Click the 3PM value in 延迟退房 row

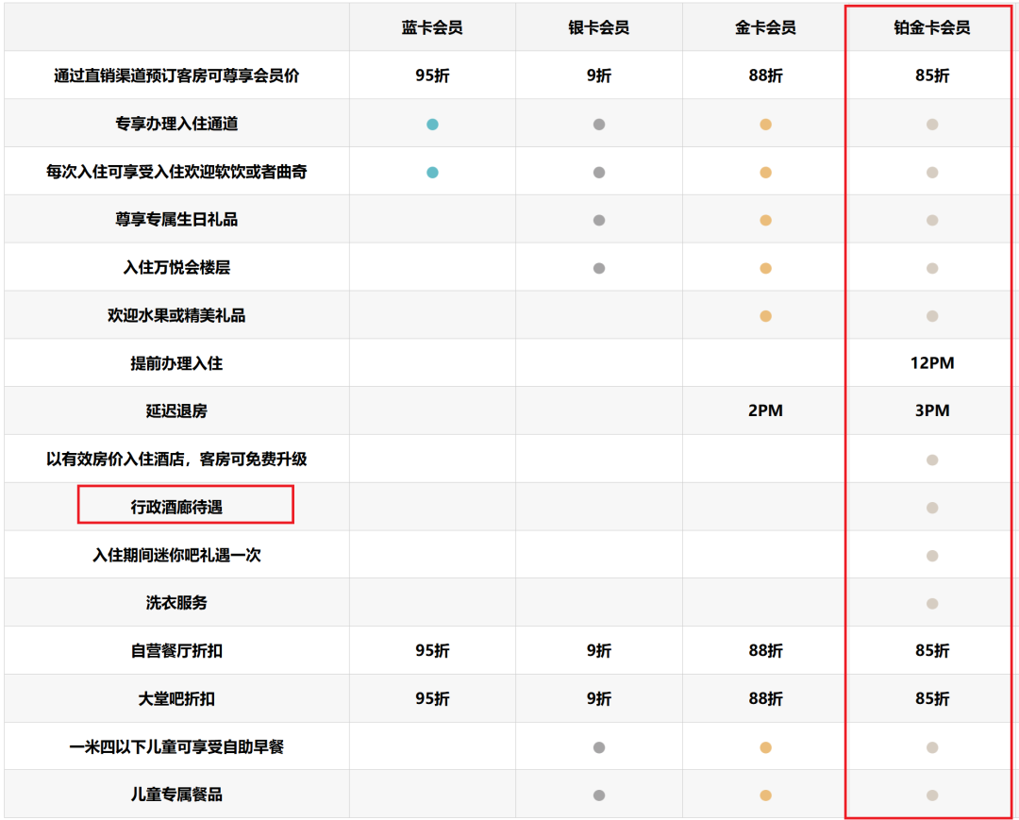932,411
